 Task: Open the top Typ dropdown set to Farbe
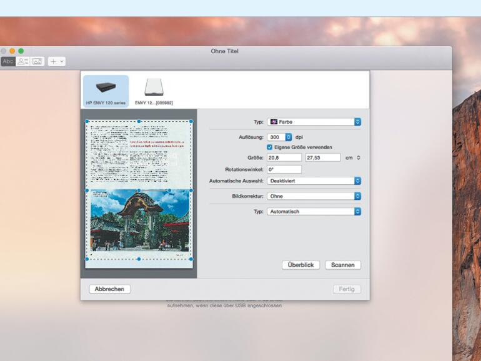pos(314,122)
